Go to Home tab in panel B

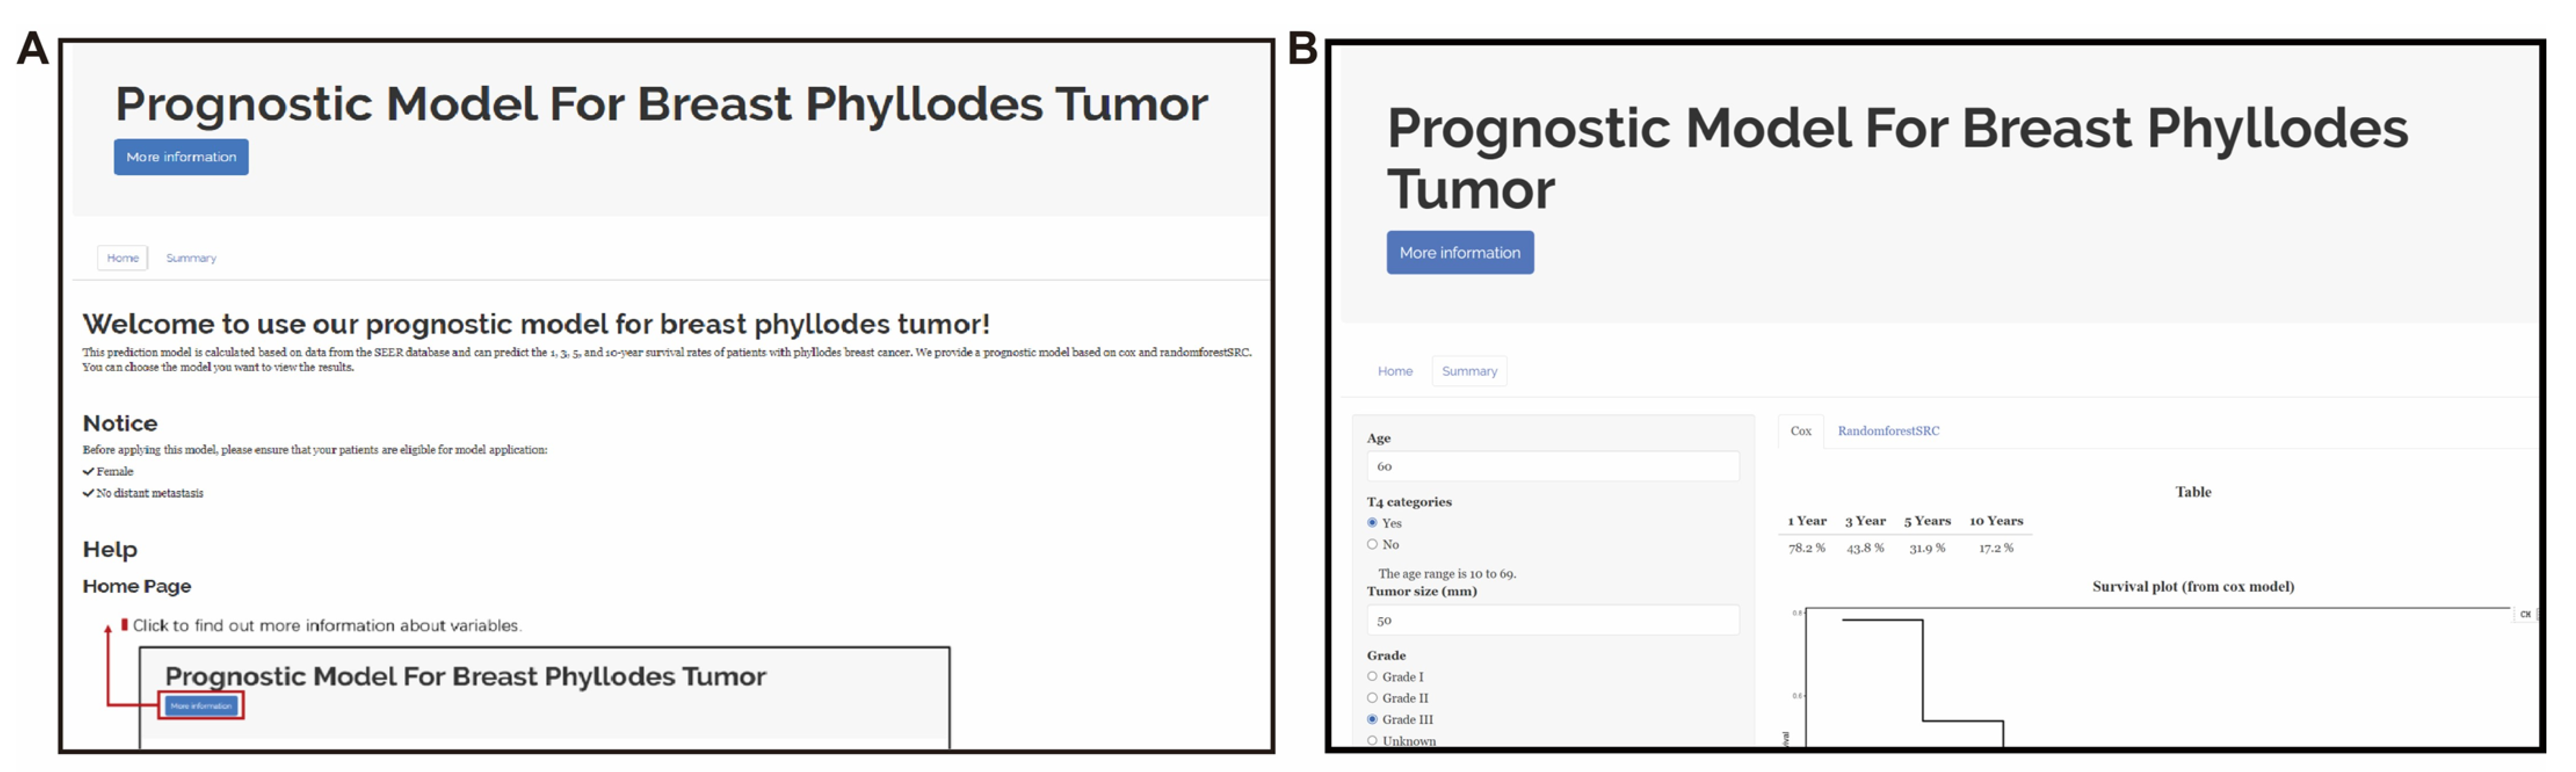click(1395, 371)
